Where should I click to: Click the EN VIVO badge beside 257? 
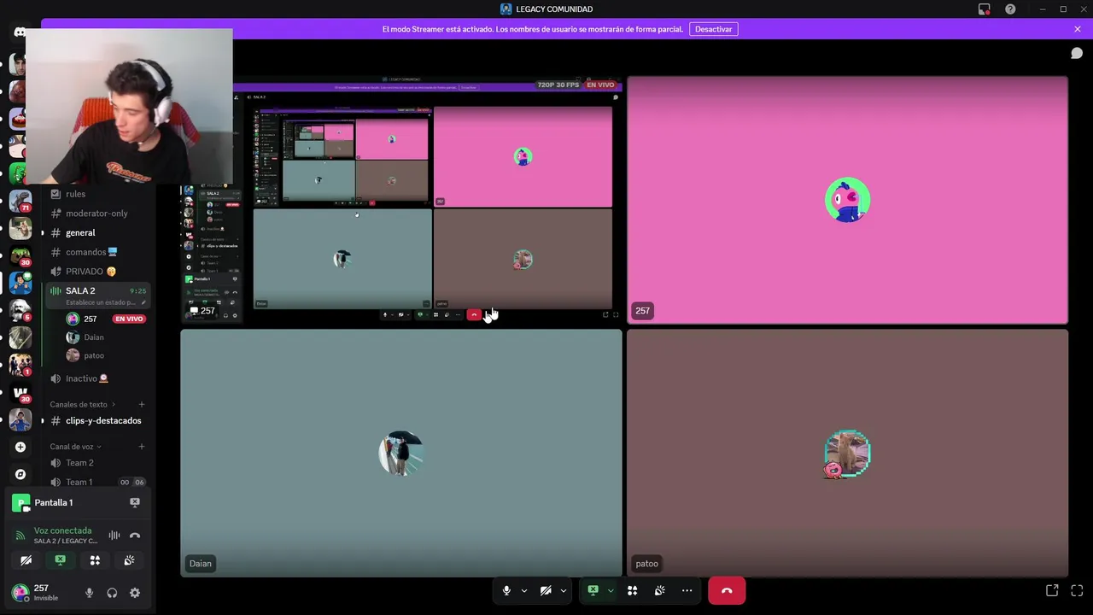130,319
